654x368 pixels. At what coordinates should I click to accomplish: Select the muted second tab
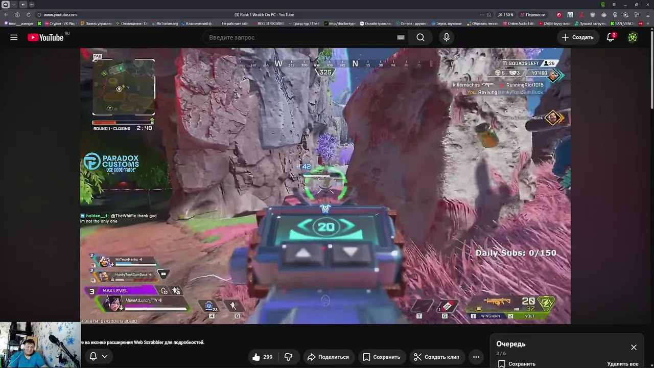pos(22,5)
